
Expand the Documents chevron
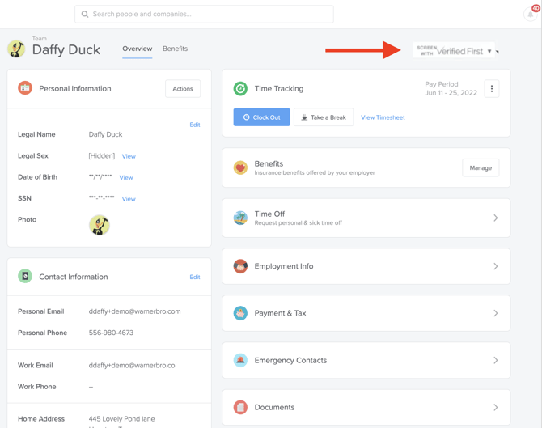coord(496,407)
